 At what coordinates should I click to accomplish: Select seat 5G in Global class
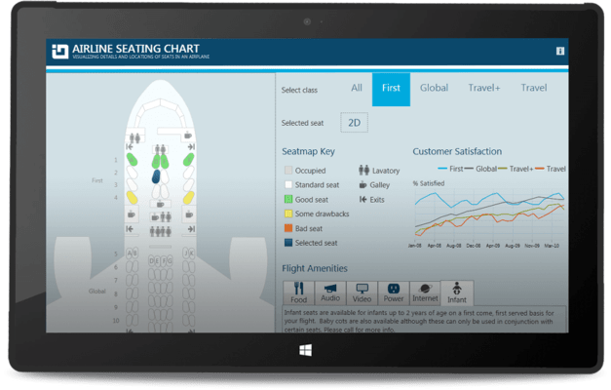tap(170, 261)
